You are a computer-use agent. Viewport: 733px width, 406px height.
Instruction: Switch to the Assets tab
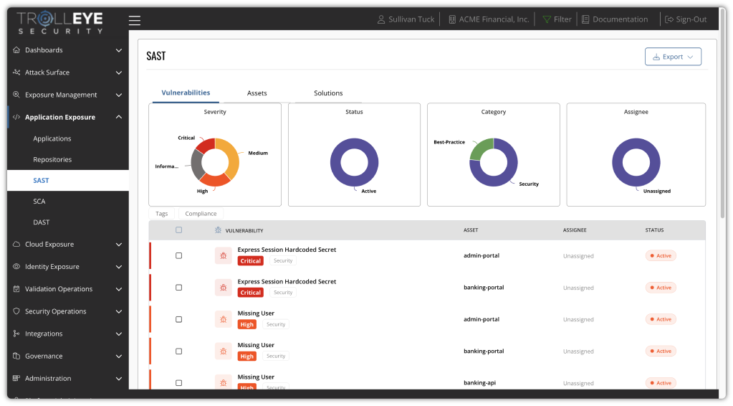(x=257, y=93)
